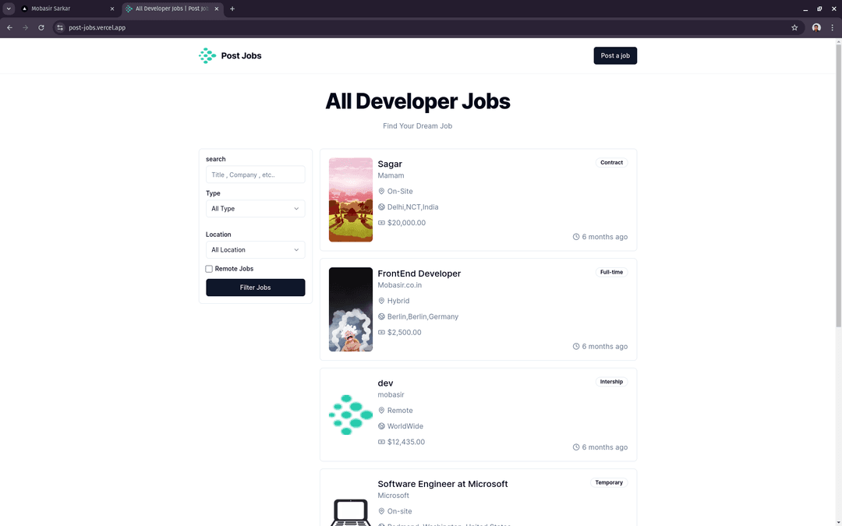
Task: Click the clock icon in FrontEnd Developer card
Action: (576, 346)
